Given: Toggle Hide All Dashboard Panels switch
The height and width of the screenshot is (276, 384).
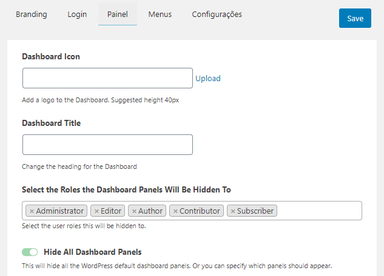Looking at the screenshot, I should tap(30, 252).
